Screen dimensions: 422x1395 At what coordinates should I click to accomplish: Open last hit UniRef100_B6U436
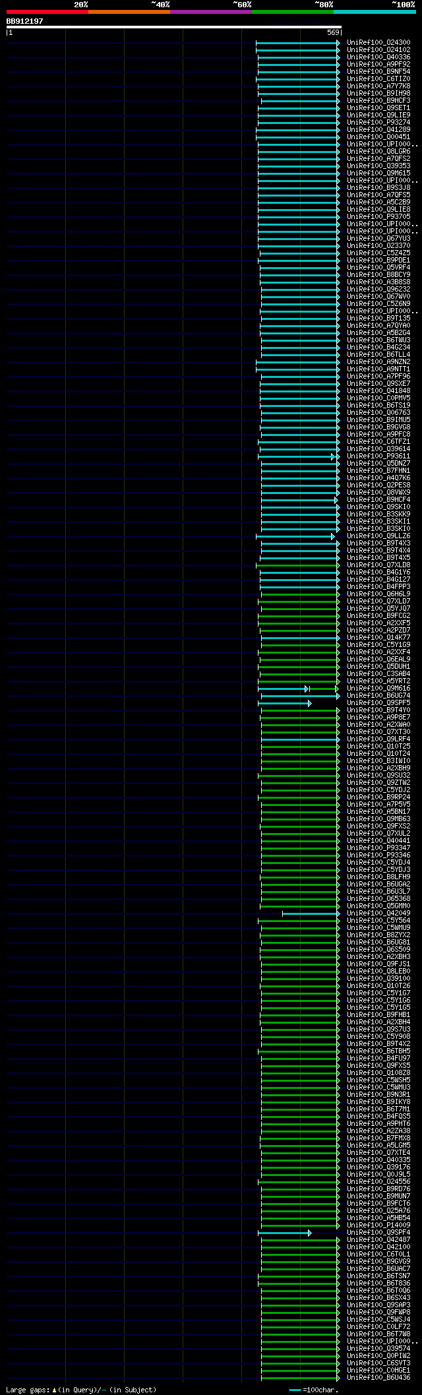378,1378
